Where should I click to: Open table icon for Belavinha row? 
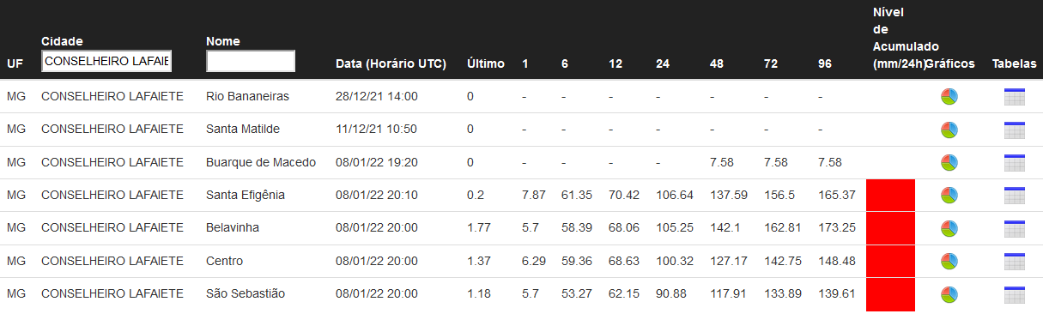[1015, 228]
